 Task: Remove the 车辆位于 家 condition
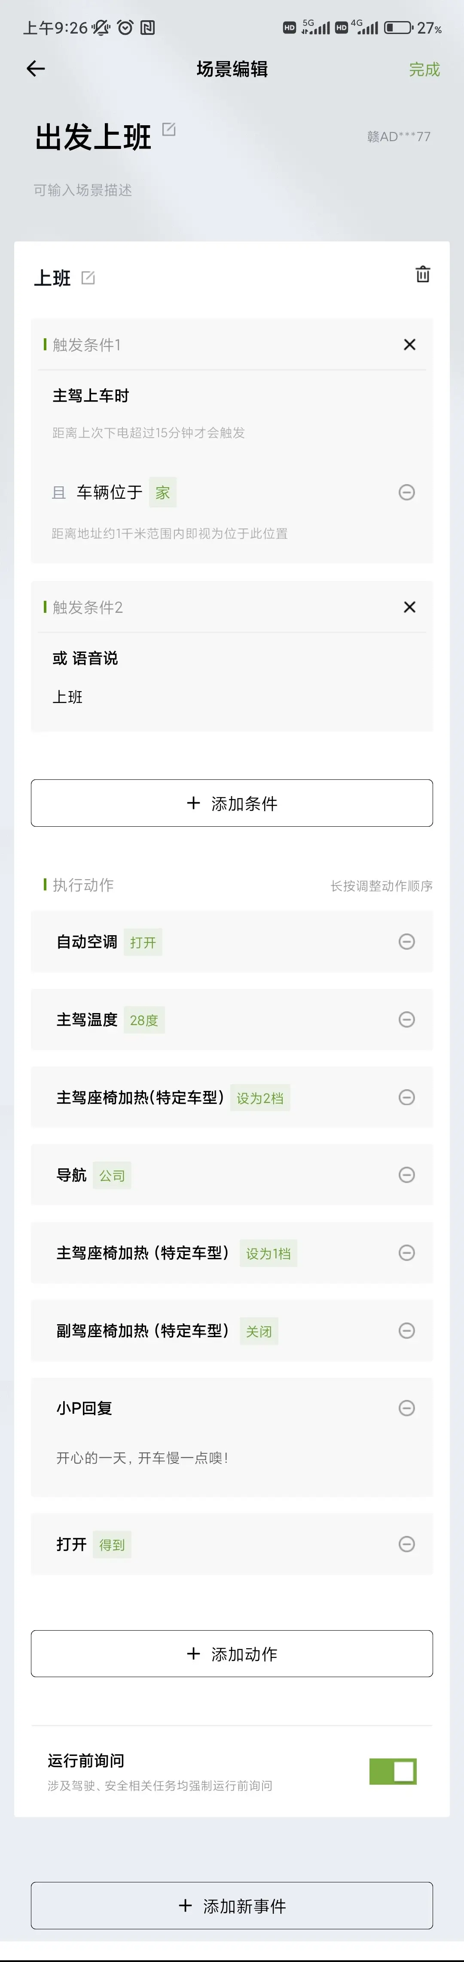(407, 493)
